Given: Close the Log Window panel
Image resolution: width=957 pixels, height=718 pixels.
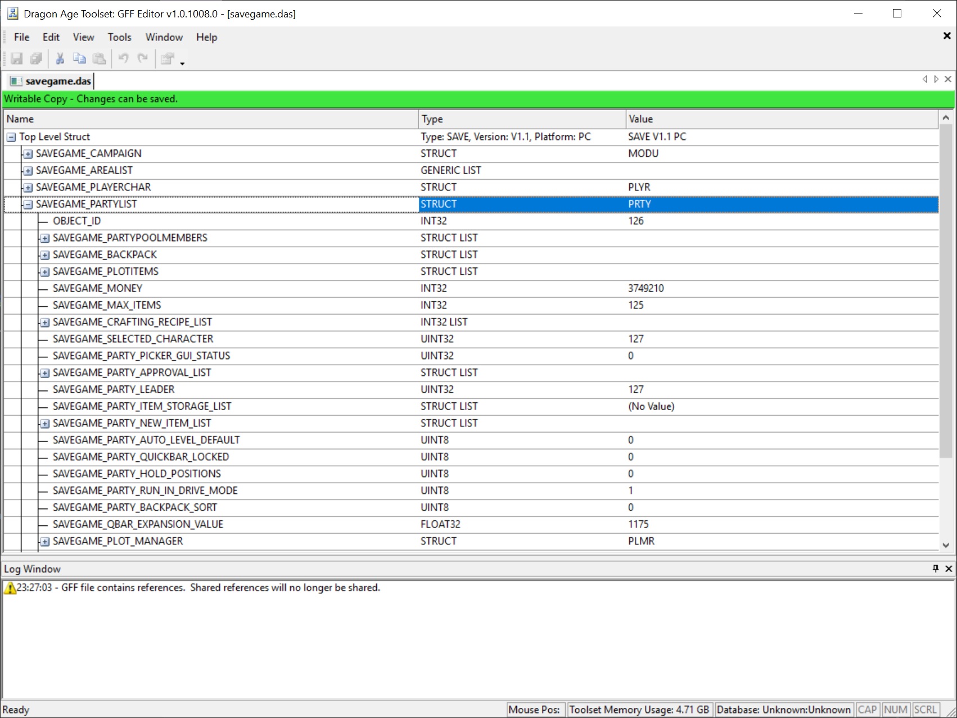Looking at the screenshot, I should pos(949,569).
